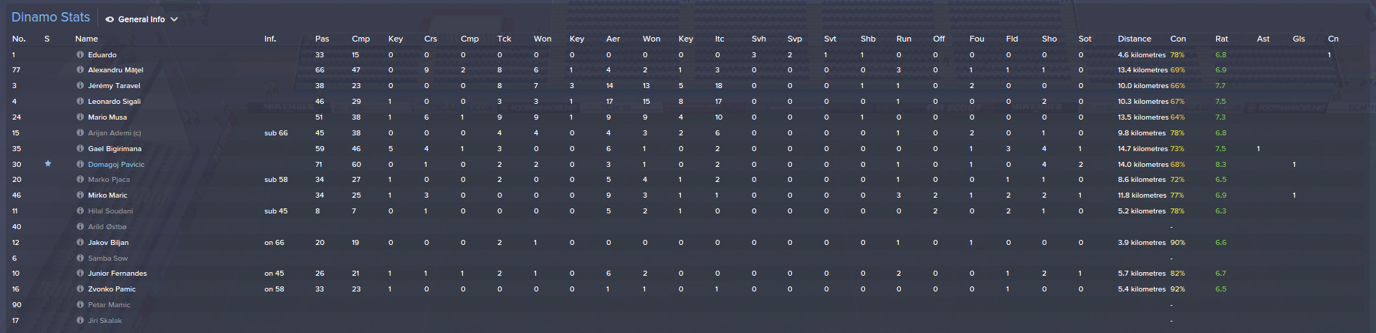The image size is (1376, 333).
Task: Click star icon in Domagoj Pavicic row
Action: click(x=48, y=164)
